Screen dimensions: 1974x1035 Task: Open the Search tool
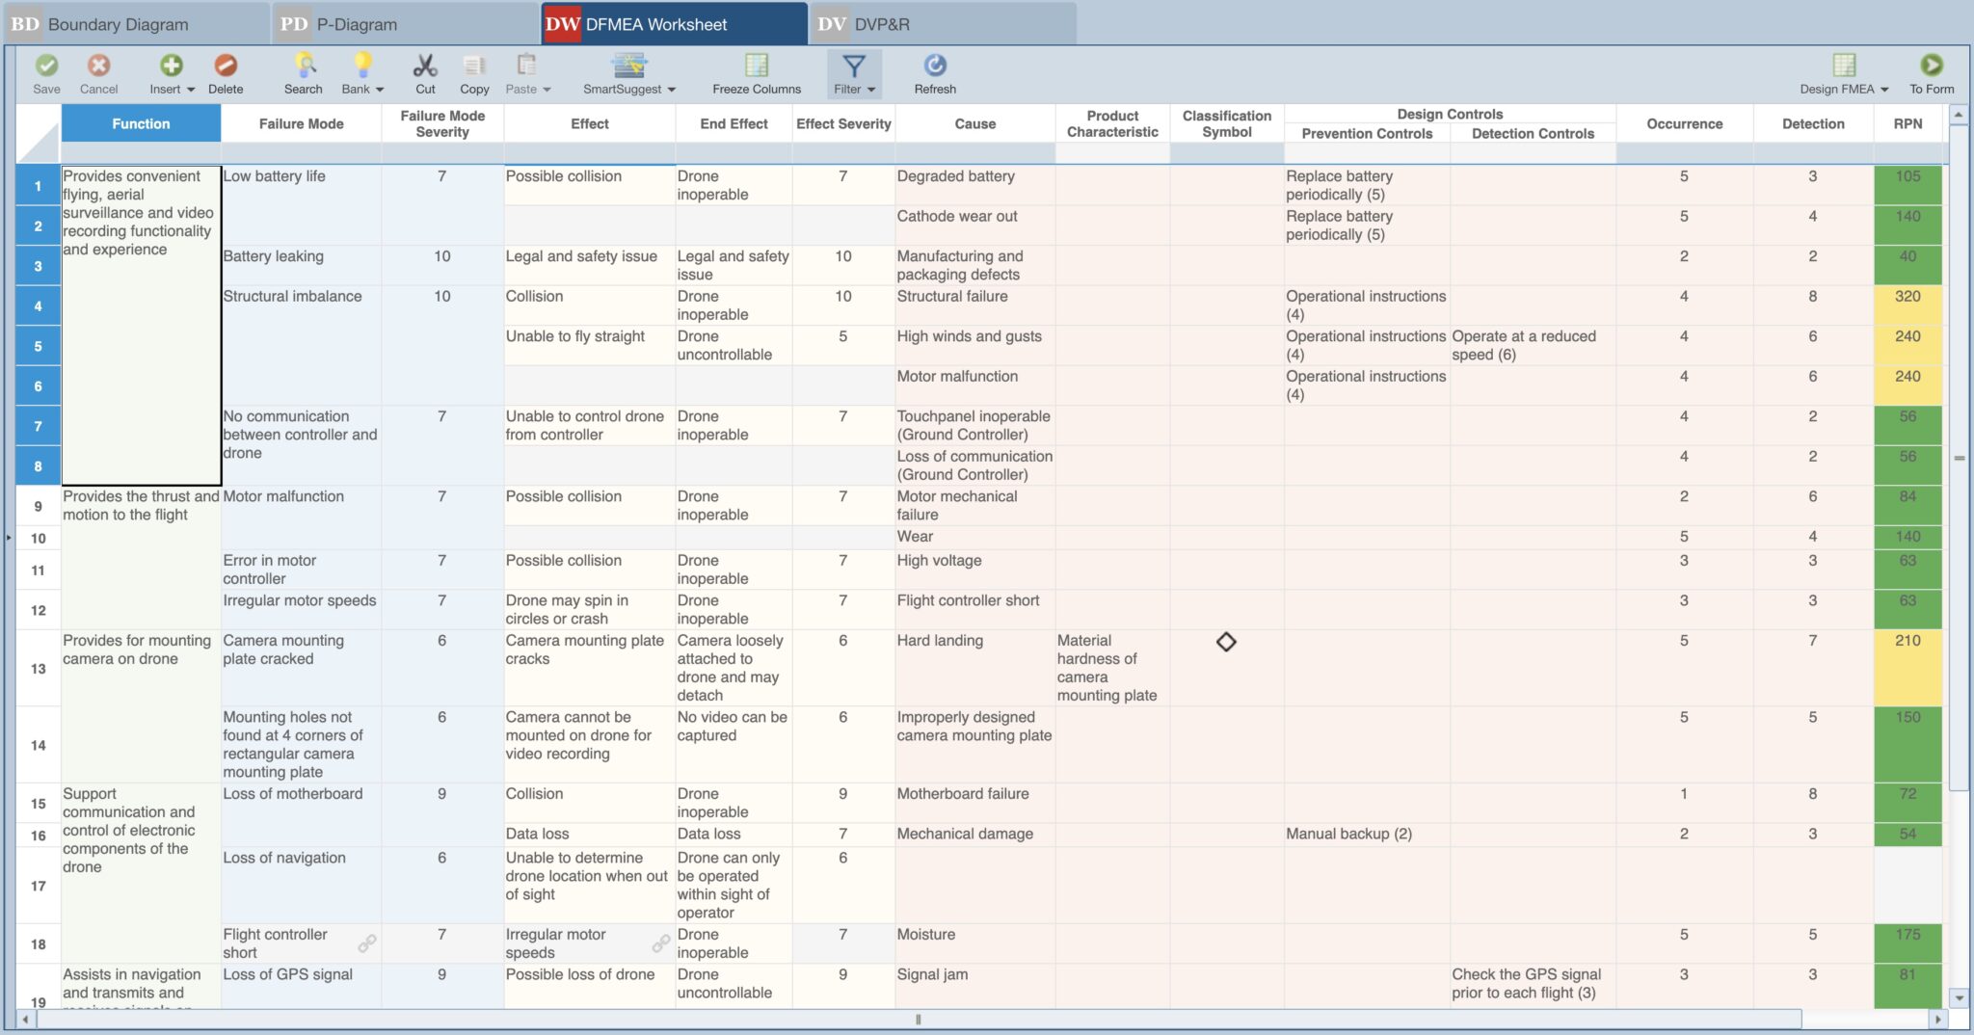303,73
